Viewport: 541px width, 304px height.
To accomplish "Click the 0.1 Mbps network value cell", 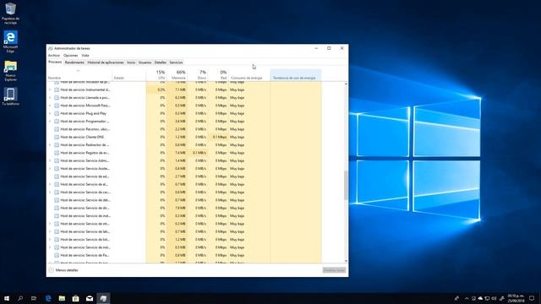I will (x=218, y=137).
